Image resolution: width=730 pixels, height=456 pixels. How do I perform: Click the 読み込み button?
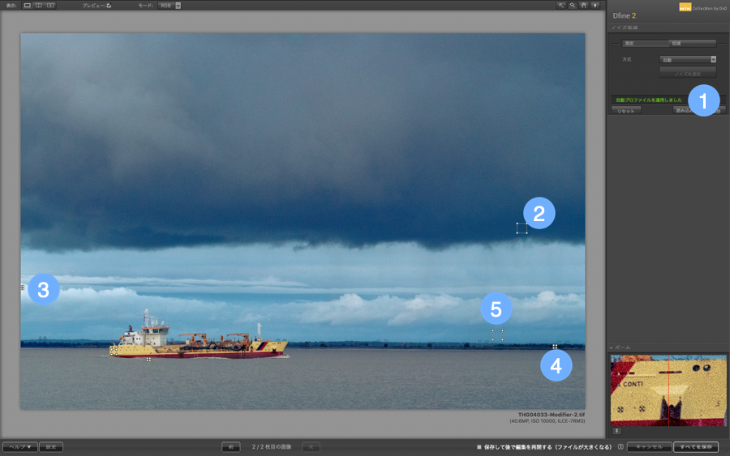tap(682, 111)
